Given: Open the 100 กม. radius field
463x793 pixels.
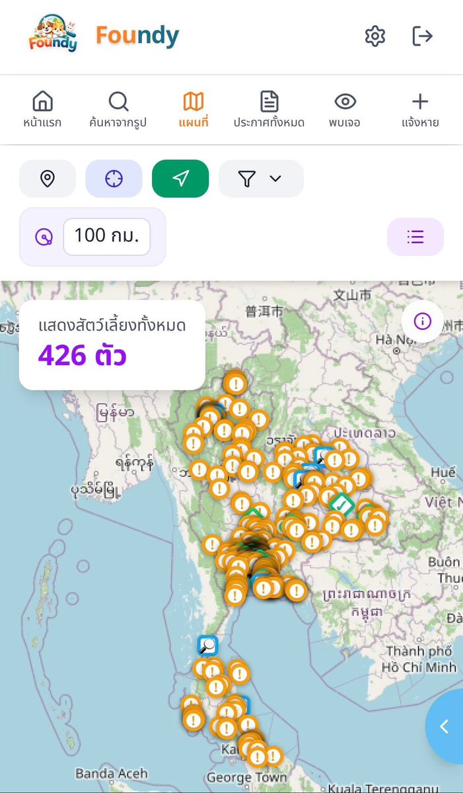Looking at the screenshot, I should [106, 237].
